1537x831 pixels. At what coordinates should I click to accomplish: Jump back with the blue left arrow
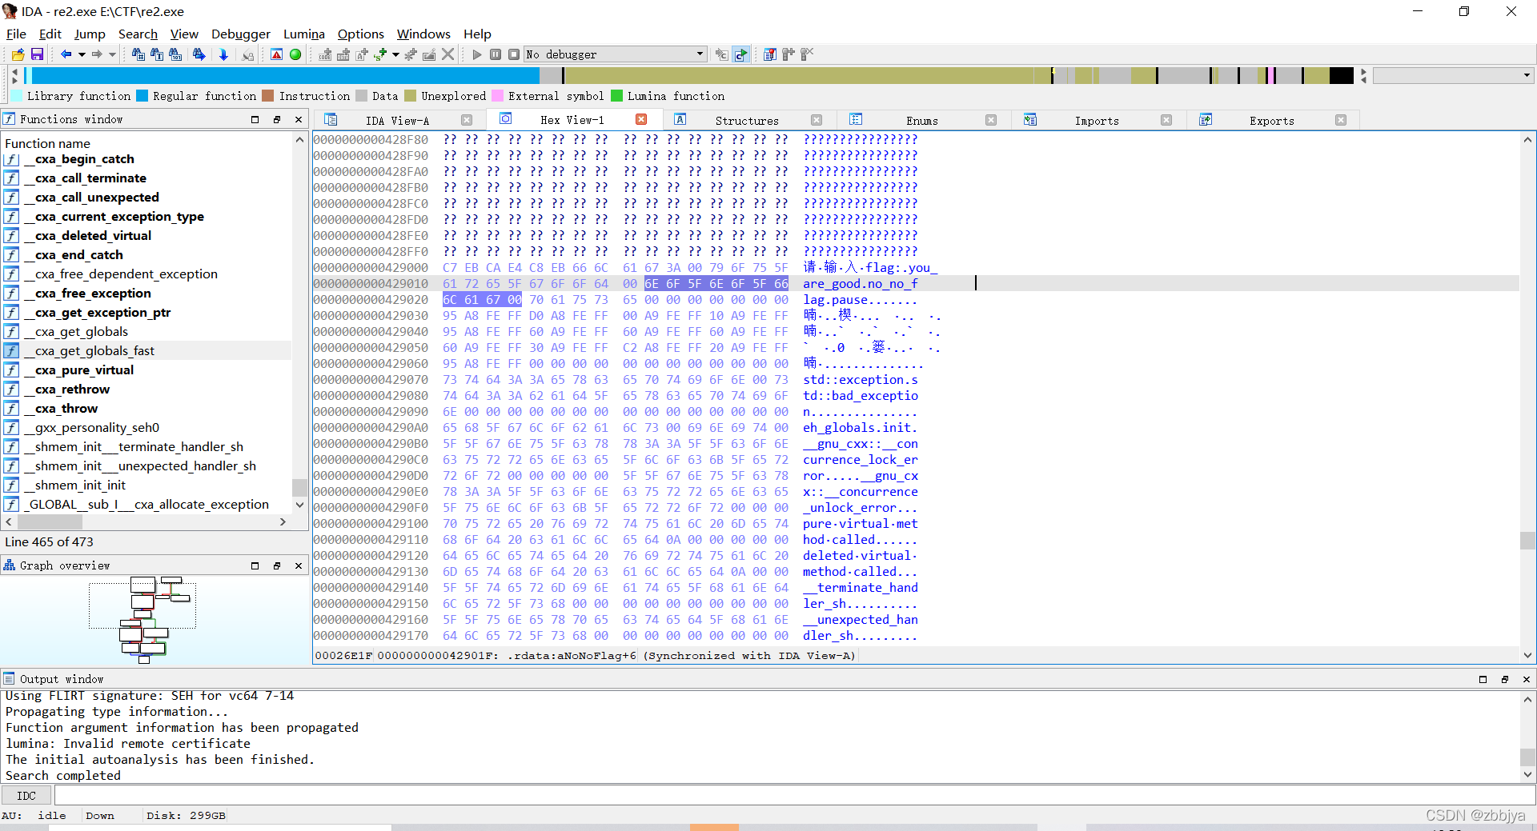(66, 54)
